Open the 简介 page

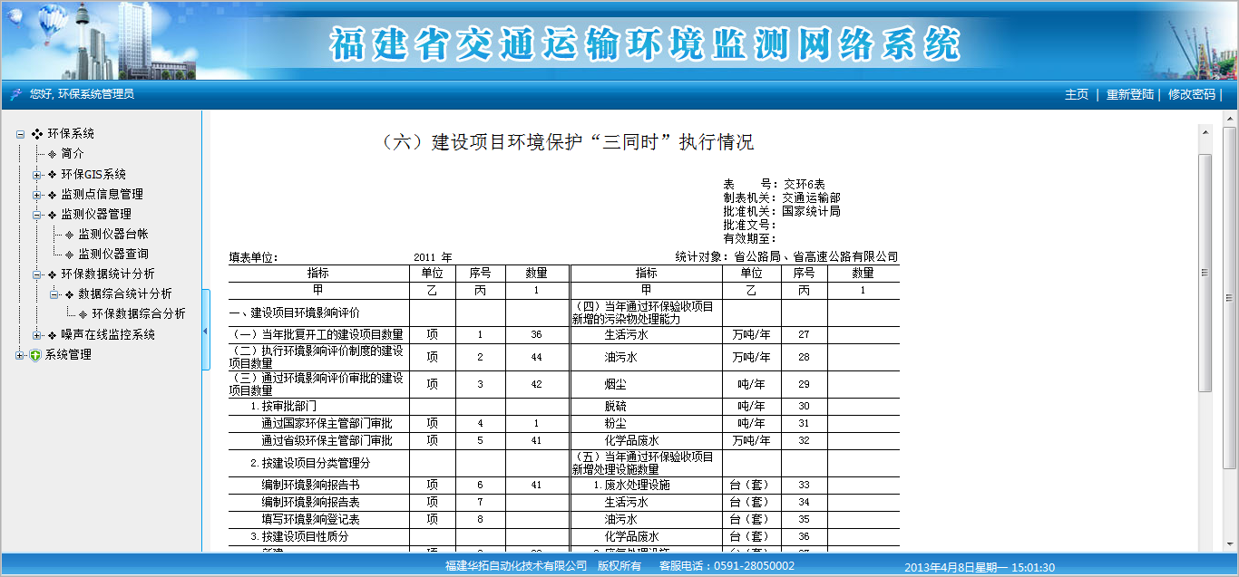click(x=73, y=154)
